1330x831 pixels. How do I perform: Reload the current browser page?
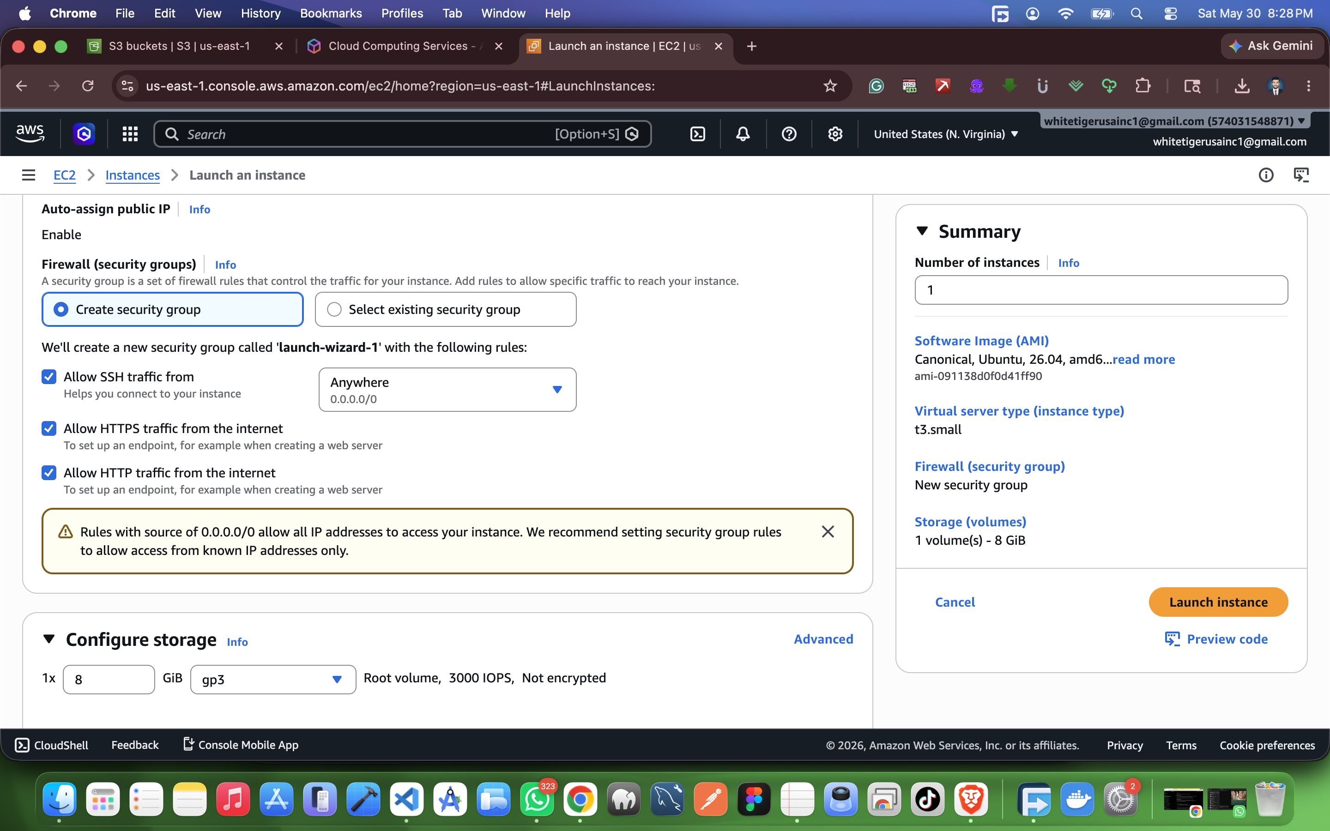pyautogui.click(x=88, y=86)
